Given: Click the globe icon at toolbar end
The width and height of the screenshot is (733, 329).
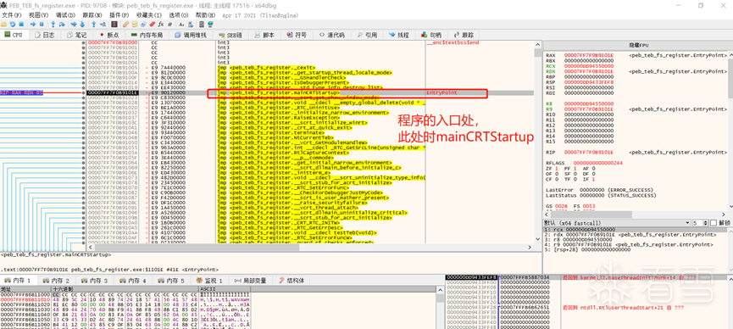Looking at the screenshot, I should (210, 24).
